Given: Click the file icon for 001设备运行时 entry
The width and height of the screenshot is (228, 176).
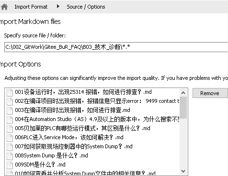Looking at the screenshot, I should click(10, 92).
